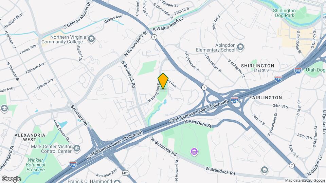
Task: Click the ALEXANDRIA WEST area label
Action: coord(30,137)
